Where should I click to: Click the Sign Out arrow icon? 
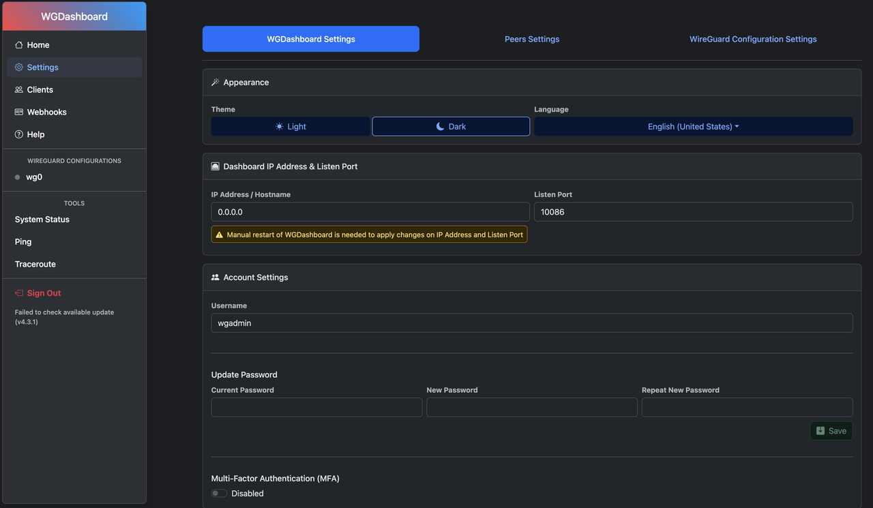tap(19, 293)
